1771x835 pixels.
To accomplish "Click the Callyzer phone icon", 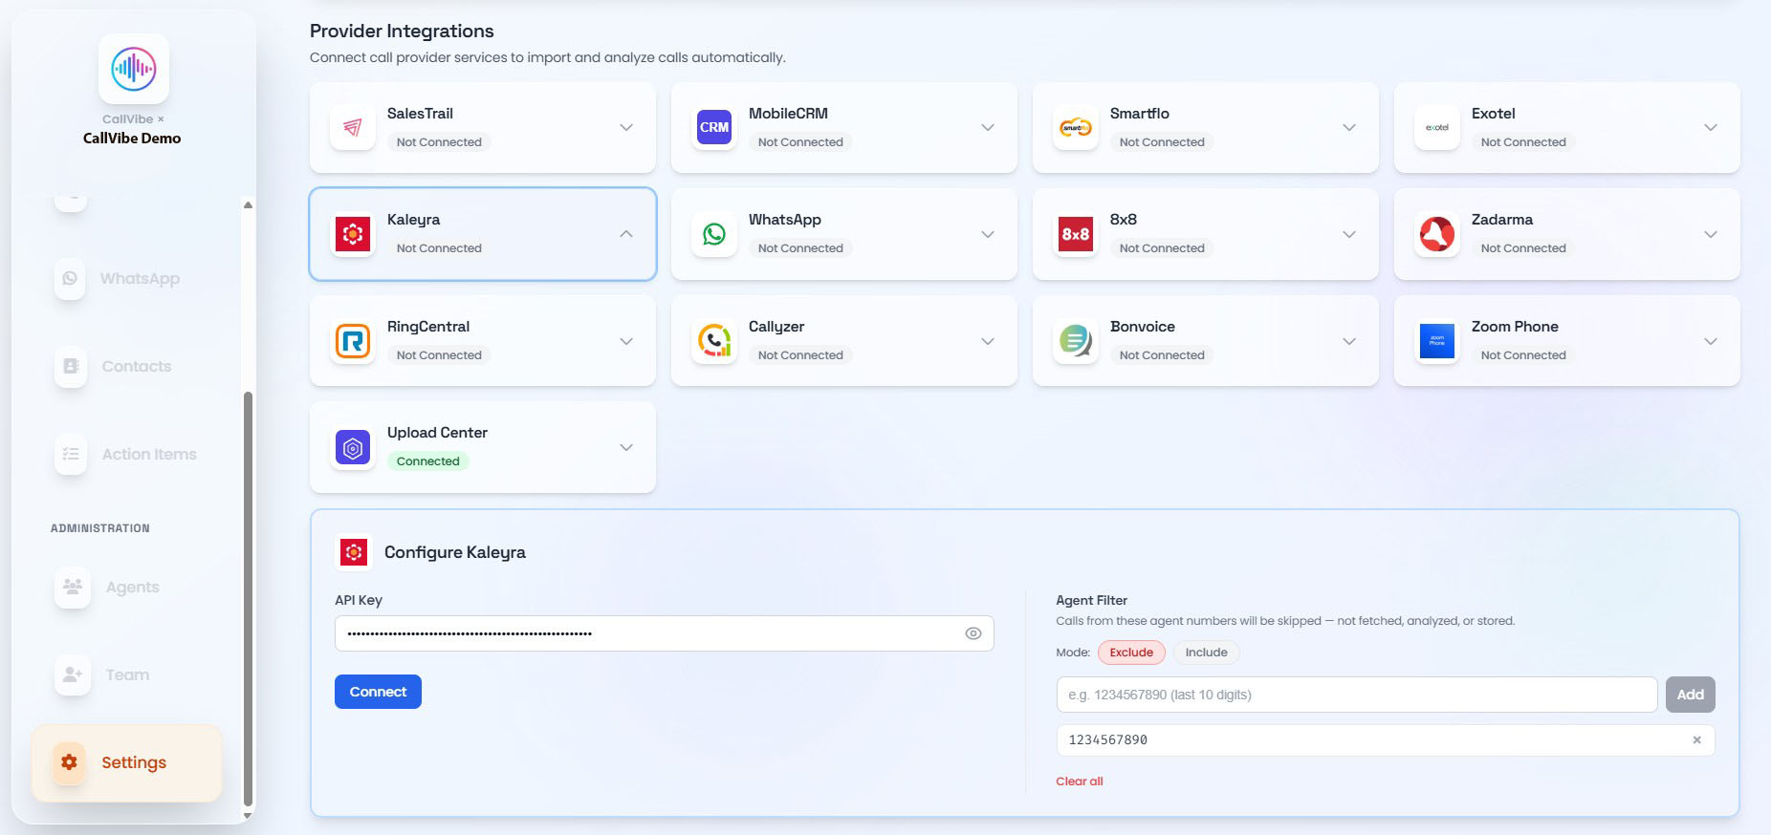I will (x=714, y=341).
